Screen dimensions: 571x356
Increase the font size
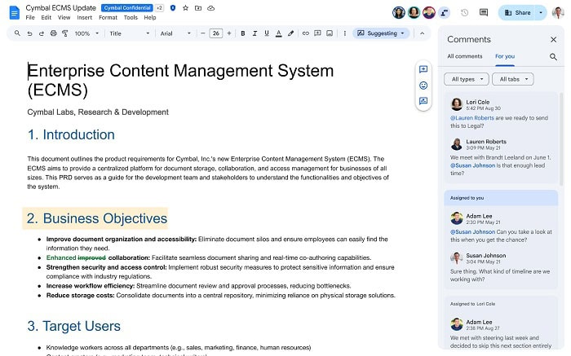point(229,33)
